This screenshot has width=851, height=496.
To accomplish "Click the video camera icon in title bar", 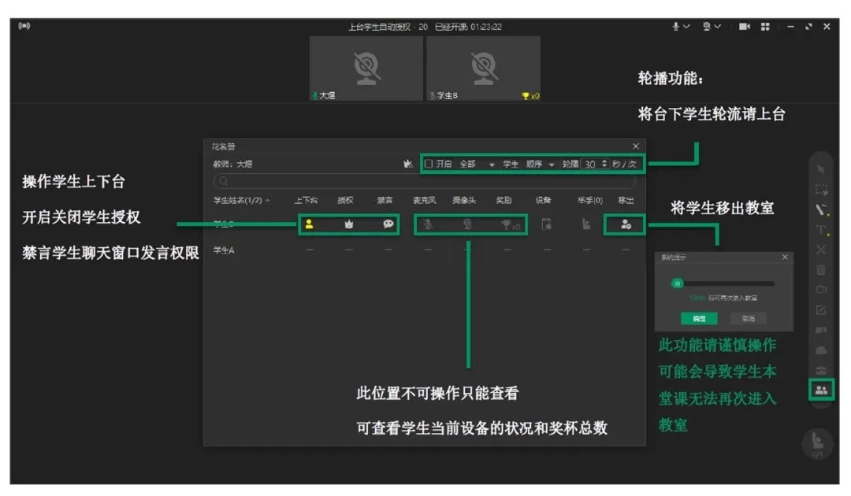I will [744, 27].
